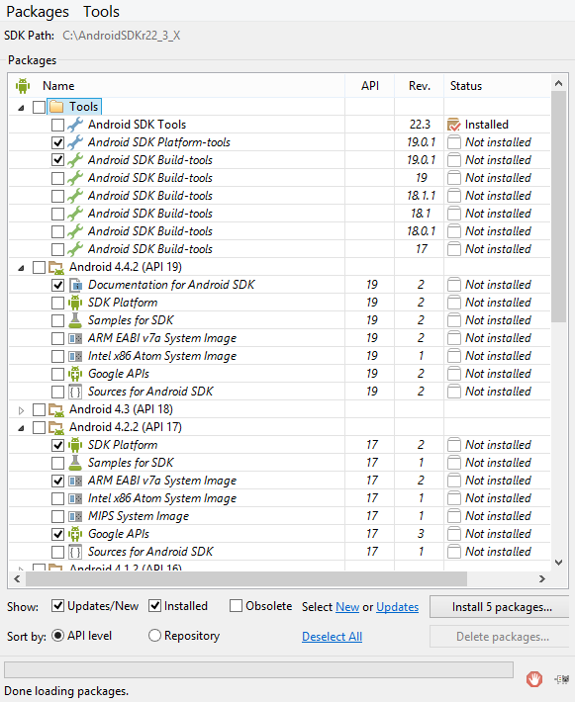This screenshot has height=702, width=575.
Task: Select the API level sort radio button
Action: click(57, 636)
